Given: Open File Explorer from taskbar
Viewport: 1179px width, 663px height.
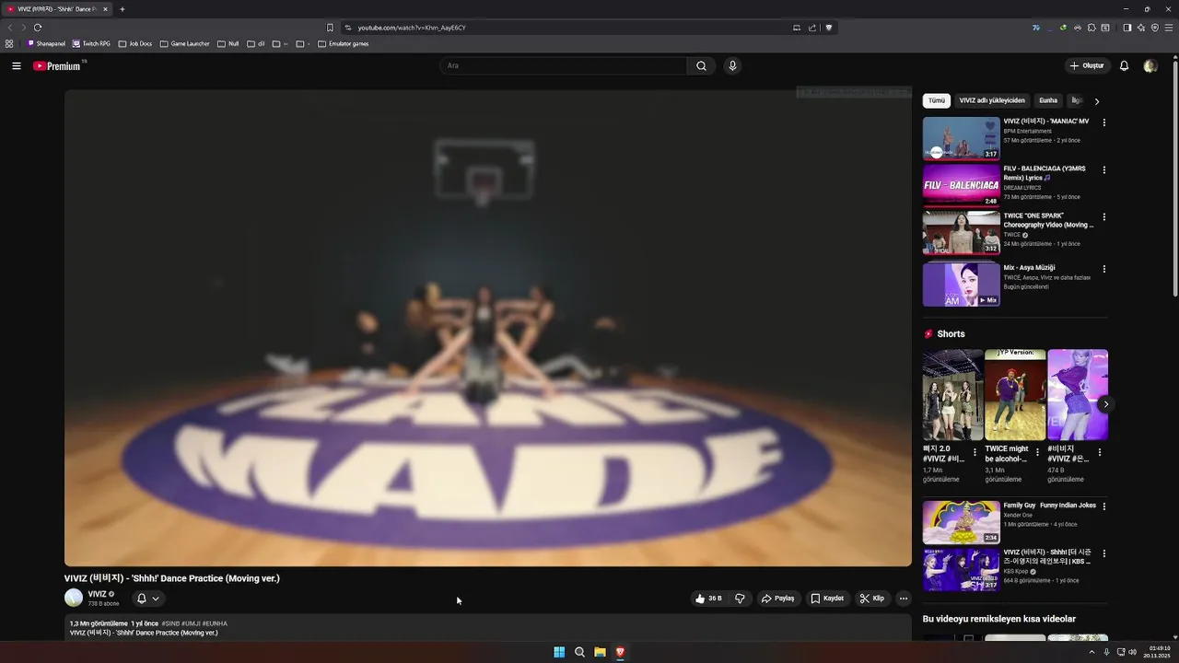Looking at the screenshot, I should click(600, 652).
